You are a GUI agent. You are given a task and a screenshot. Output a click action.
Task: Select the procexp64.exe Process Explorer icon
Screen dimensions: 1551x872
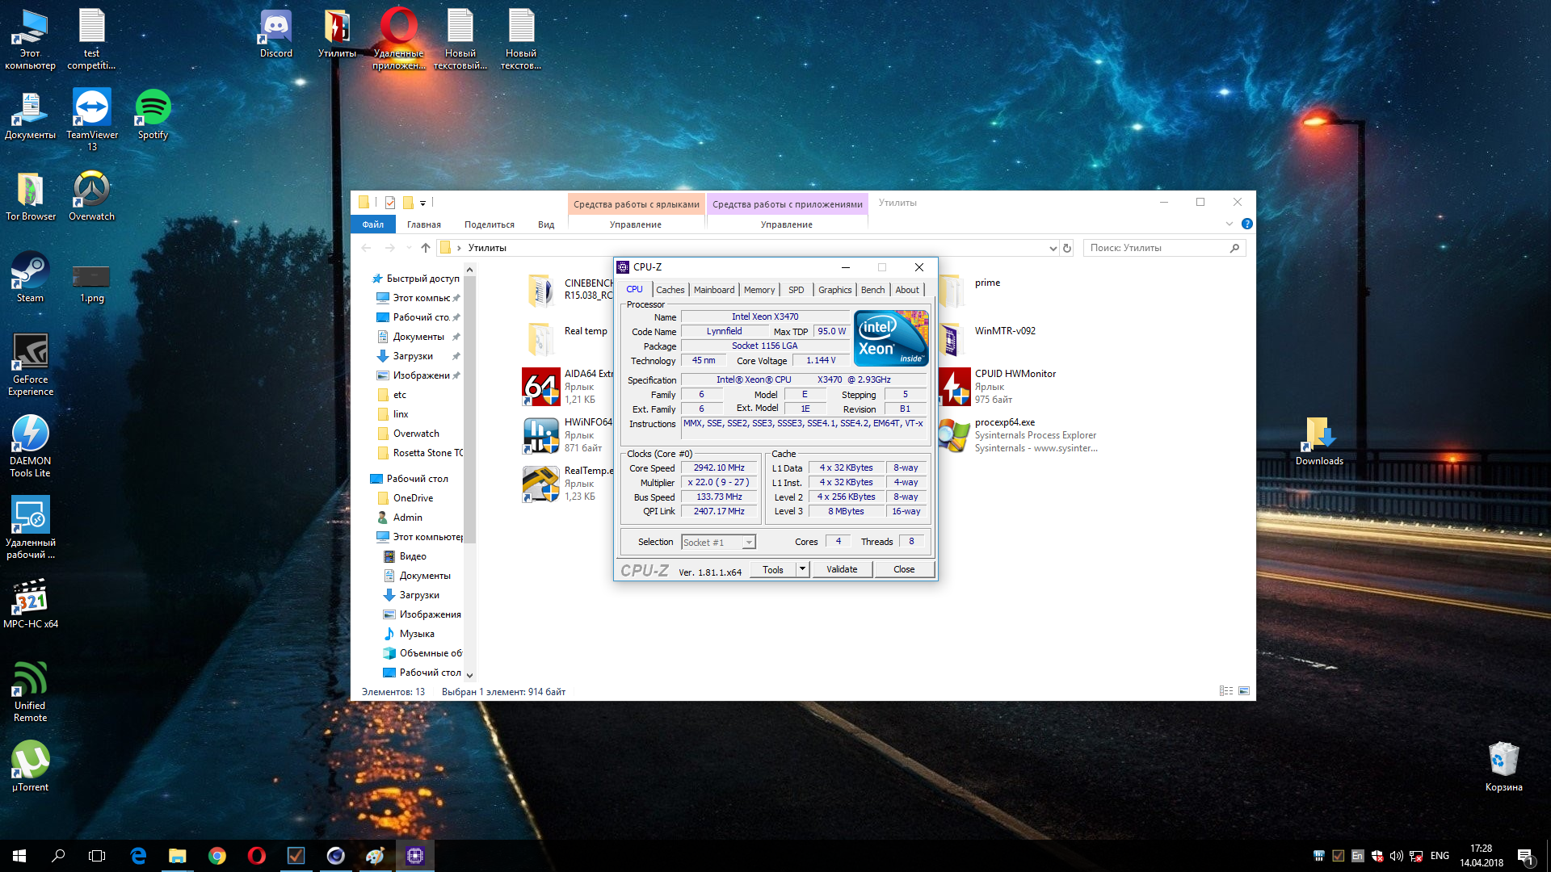coord(953,434)
